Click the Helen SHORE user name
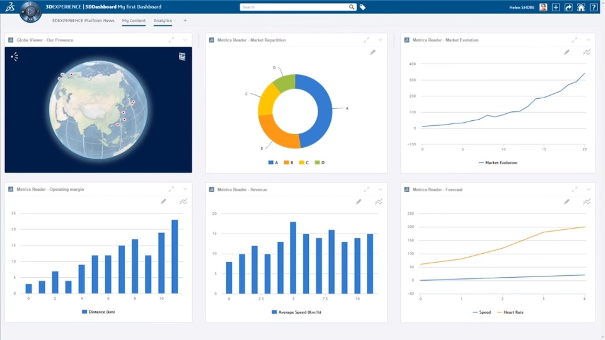The height and width of the screenshot is (340, 605). (x=522, y=8)
